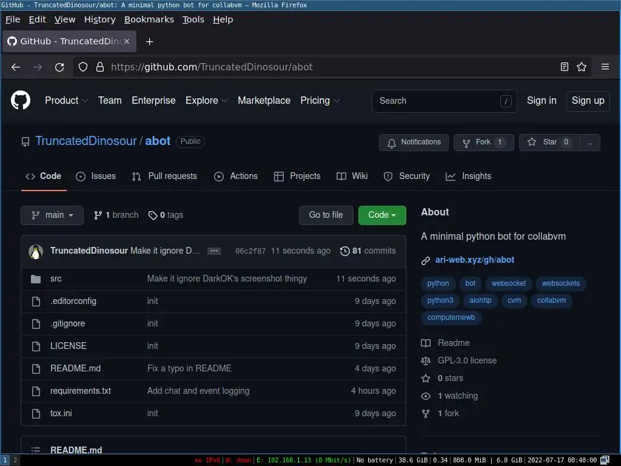Toggle reader view icon in address bar
The width and height of the screenshot is (621, 466).
(565, 67)
